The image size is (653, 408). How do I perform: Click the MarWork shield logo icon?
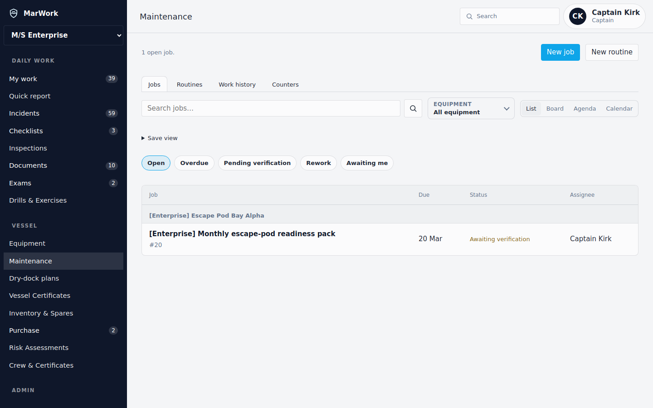tap(14, 13)
